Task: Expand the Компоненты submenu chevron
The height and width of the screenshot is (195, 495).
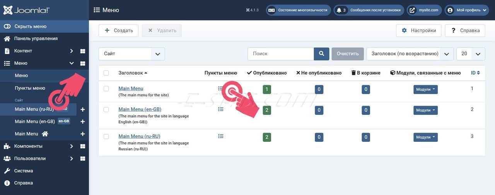Action: coord(71,146)
